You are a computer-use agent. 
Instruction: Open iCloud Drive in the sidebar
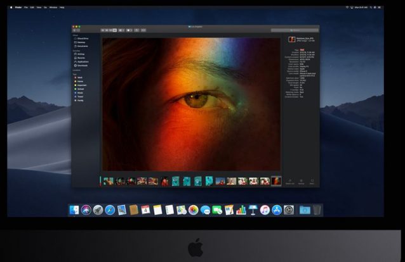pyautogui.click(x=83, y=39)
